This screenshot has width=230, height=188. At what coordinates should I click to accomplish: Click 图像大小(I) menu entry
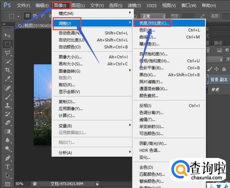[x=70, y=57]
